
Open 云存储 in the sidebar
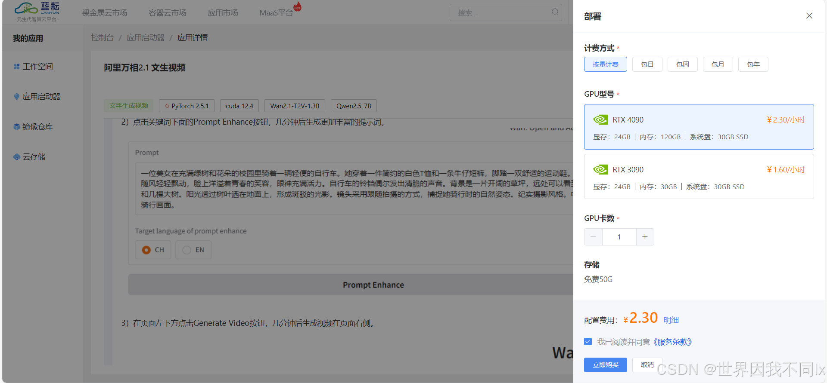[34, 157]
